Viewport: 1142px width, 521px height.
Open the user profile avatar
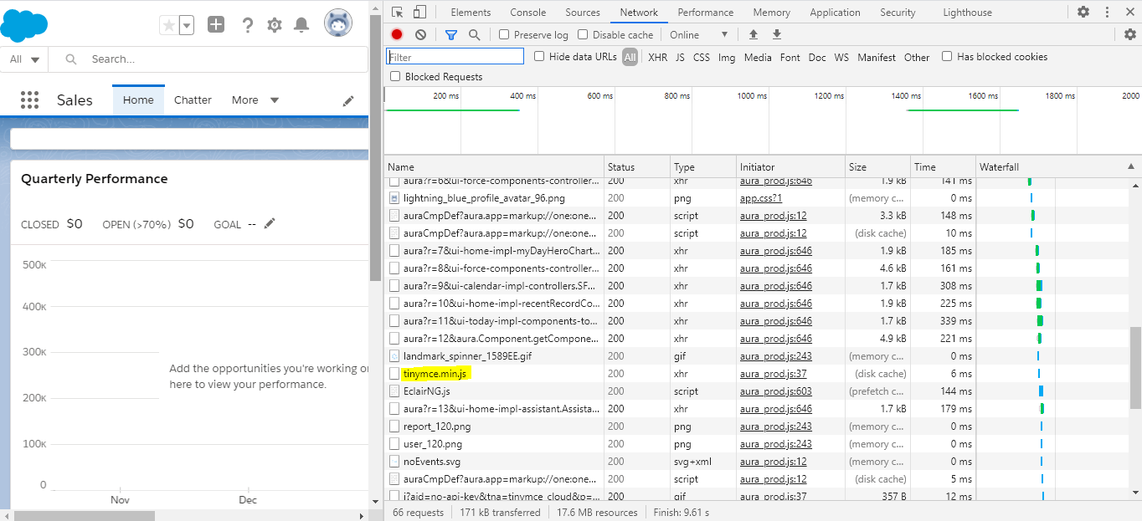coord(338,23)
